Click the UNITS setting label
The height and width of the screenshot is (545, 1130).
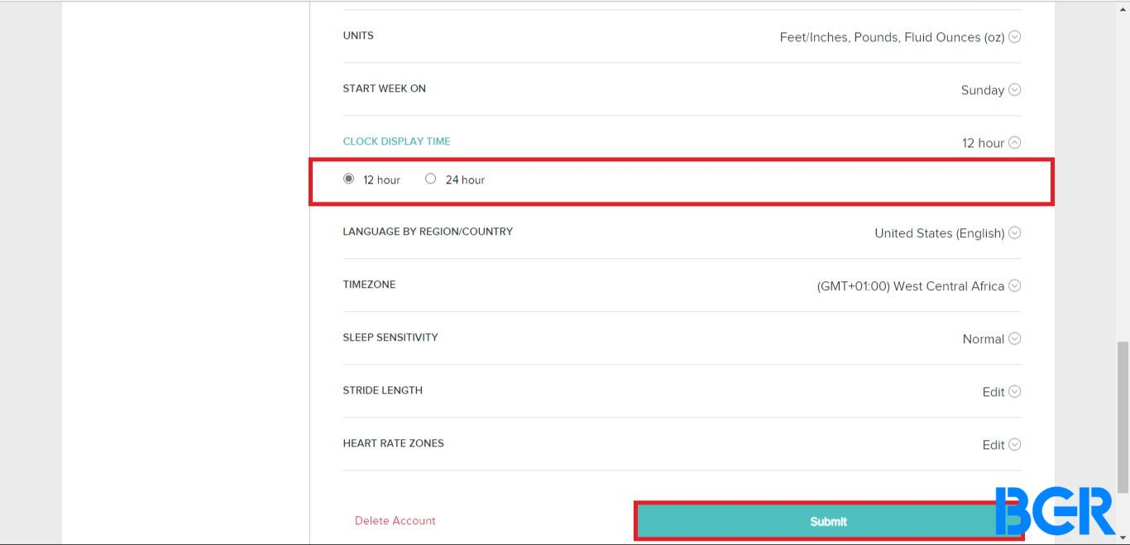coord(358,36)
